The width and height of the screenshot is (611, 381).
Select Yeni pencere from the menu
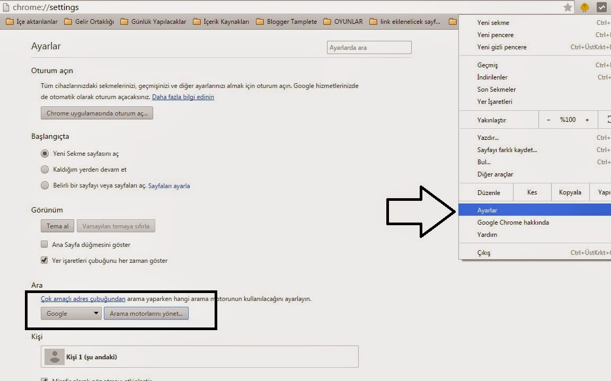(x=535, y=34)
